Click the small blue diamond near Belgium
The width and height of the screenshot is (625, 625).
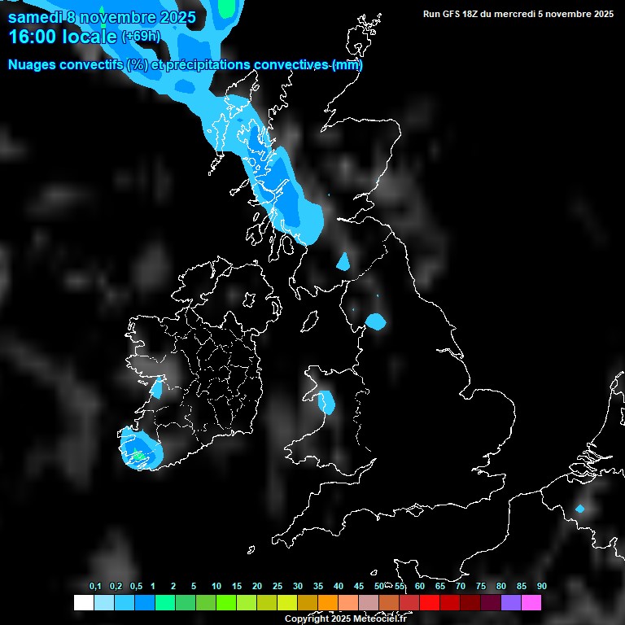point(579,509)
